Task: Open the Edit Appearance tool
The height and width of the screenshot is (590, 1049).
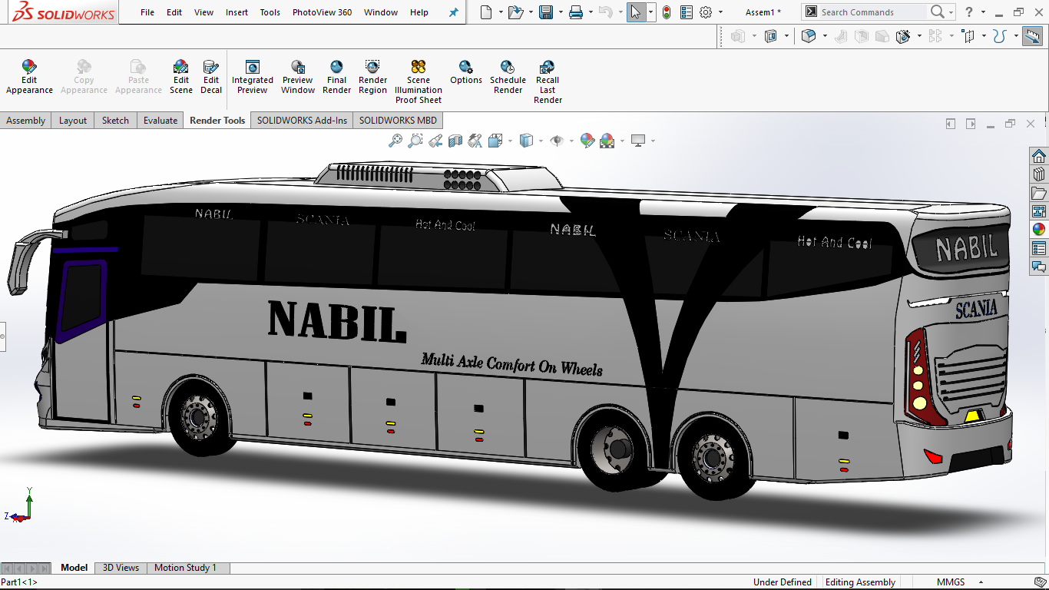Action: click(29, 77)
